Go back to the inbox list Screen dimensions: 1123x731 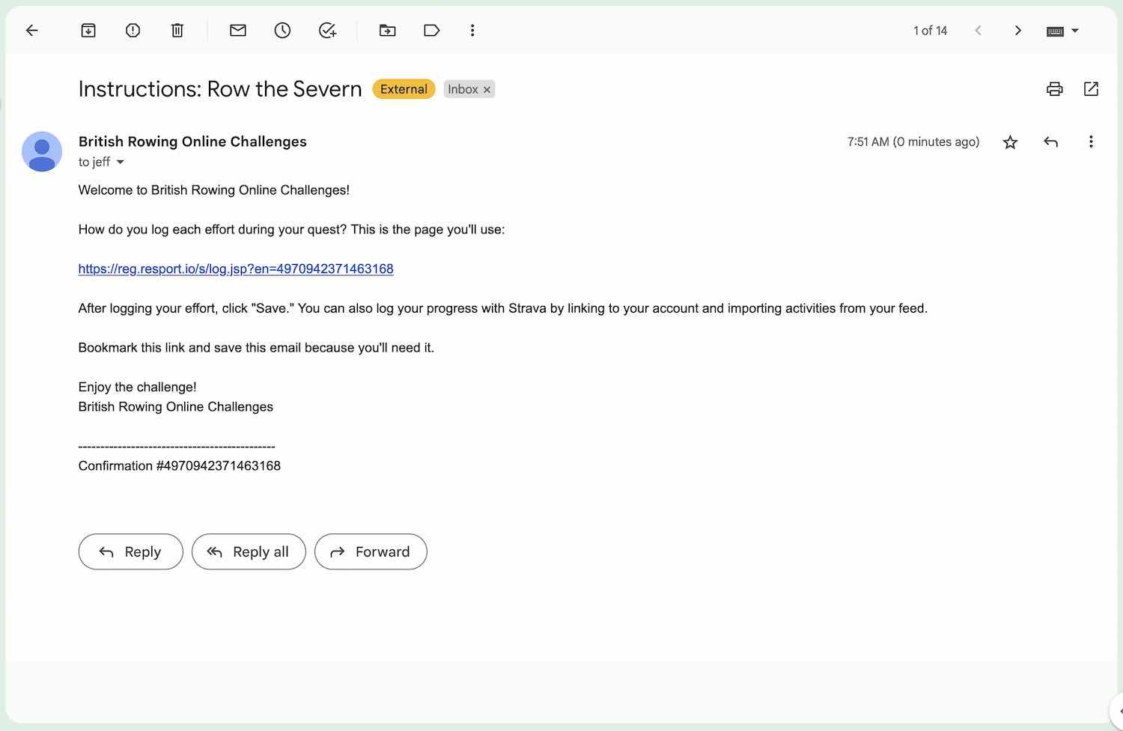(x=31, y=31)
